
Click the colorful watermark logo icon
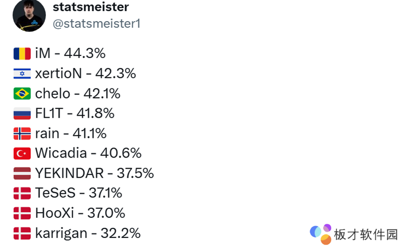coord(321,233)
